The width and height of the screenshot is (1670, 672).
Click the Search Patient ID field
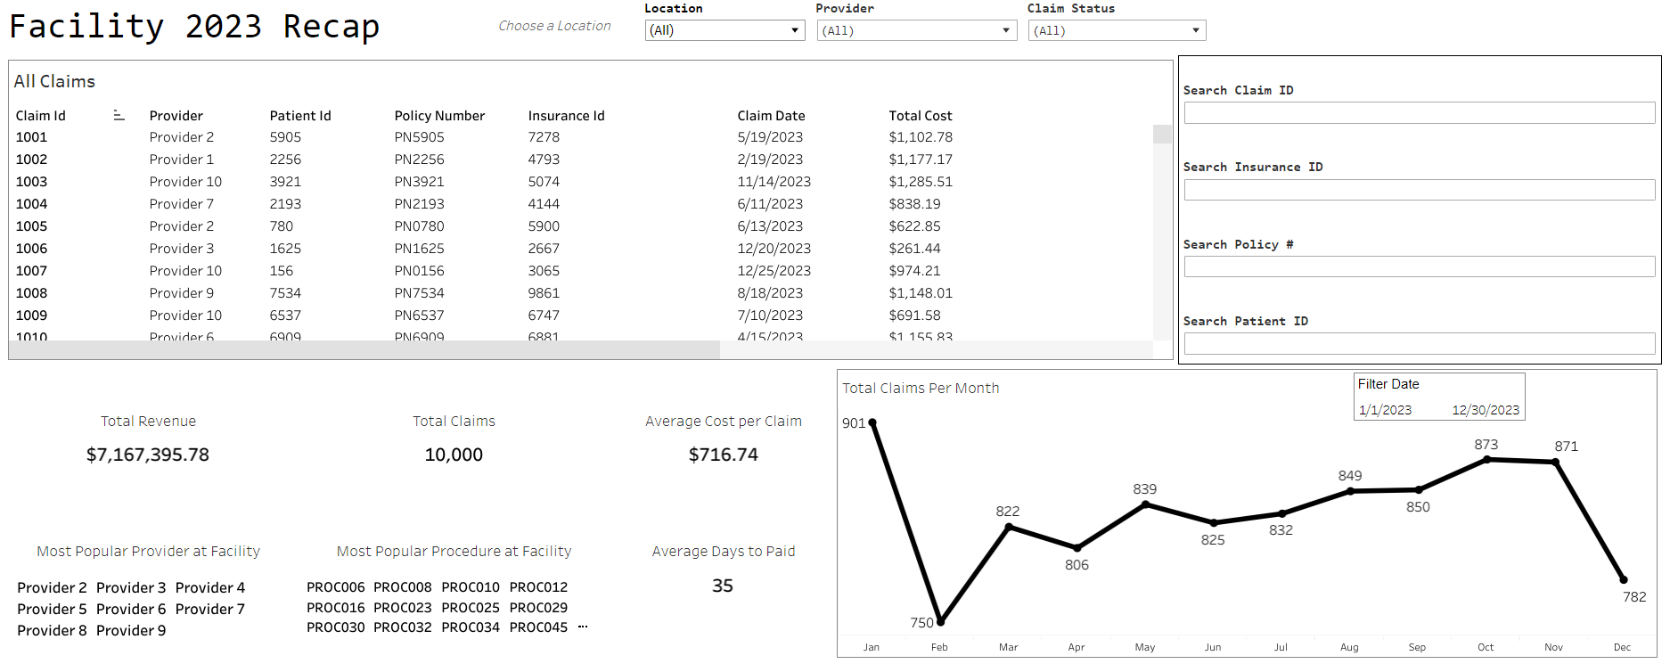(x=1419, y=343)
